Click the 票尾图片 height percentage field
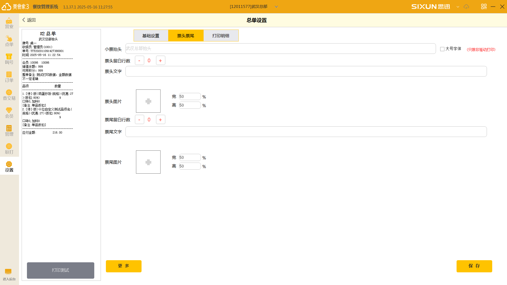This screenshot has width=507, height=285. [x=190, y=166]
